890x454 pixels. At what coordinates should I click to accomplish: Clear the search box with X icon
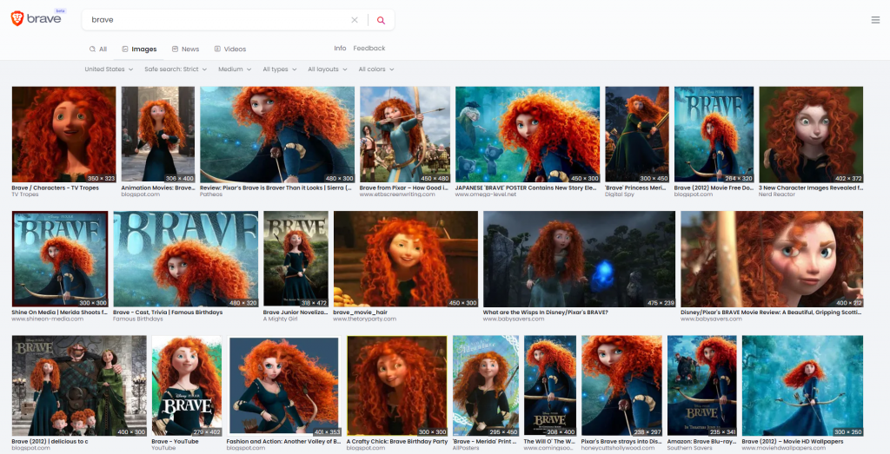(x=354, y=20)
